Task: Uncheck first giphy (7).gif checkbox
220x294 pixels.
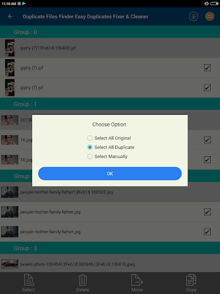Action: [207, 68]
